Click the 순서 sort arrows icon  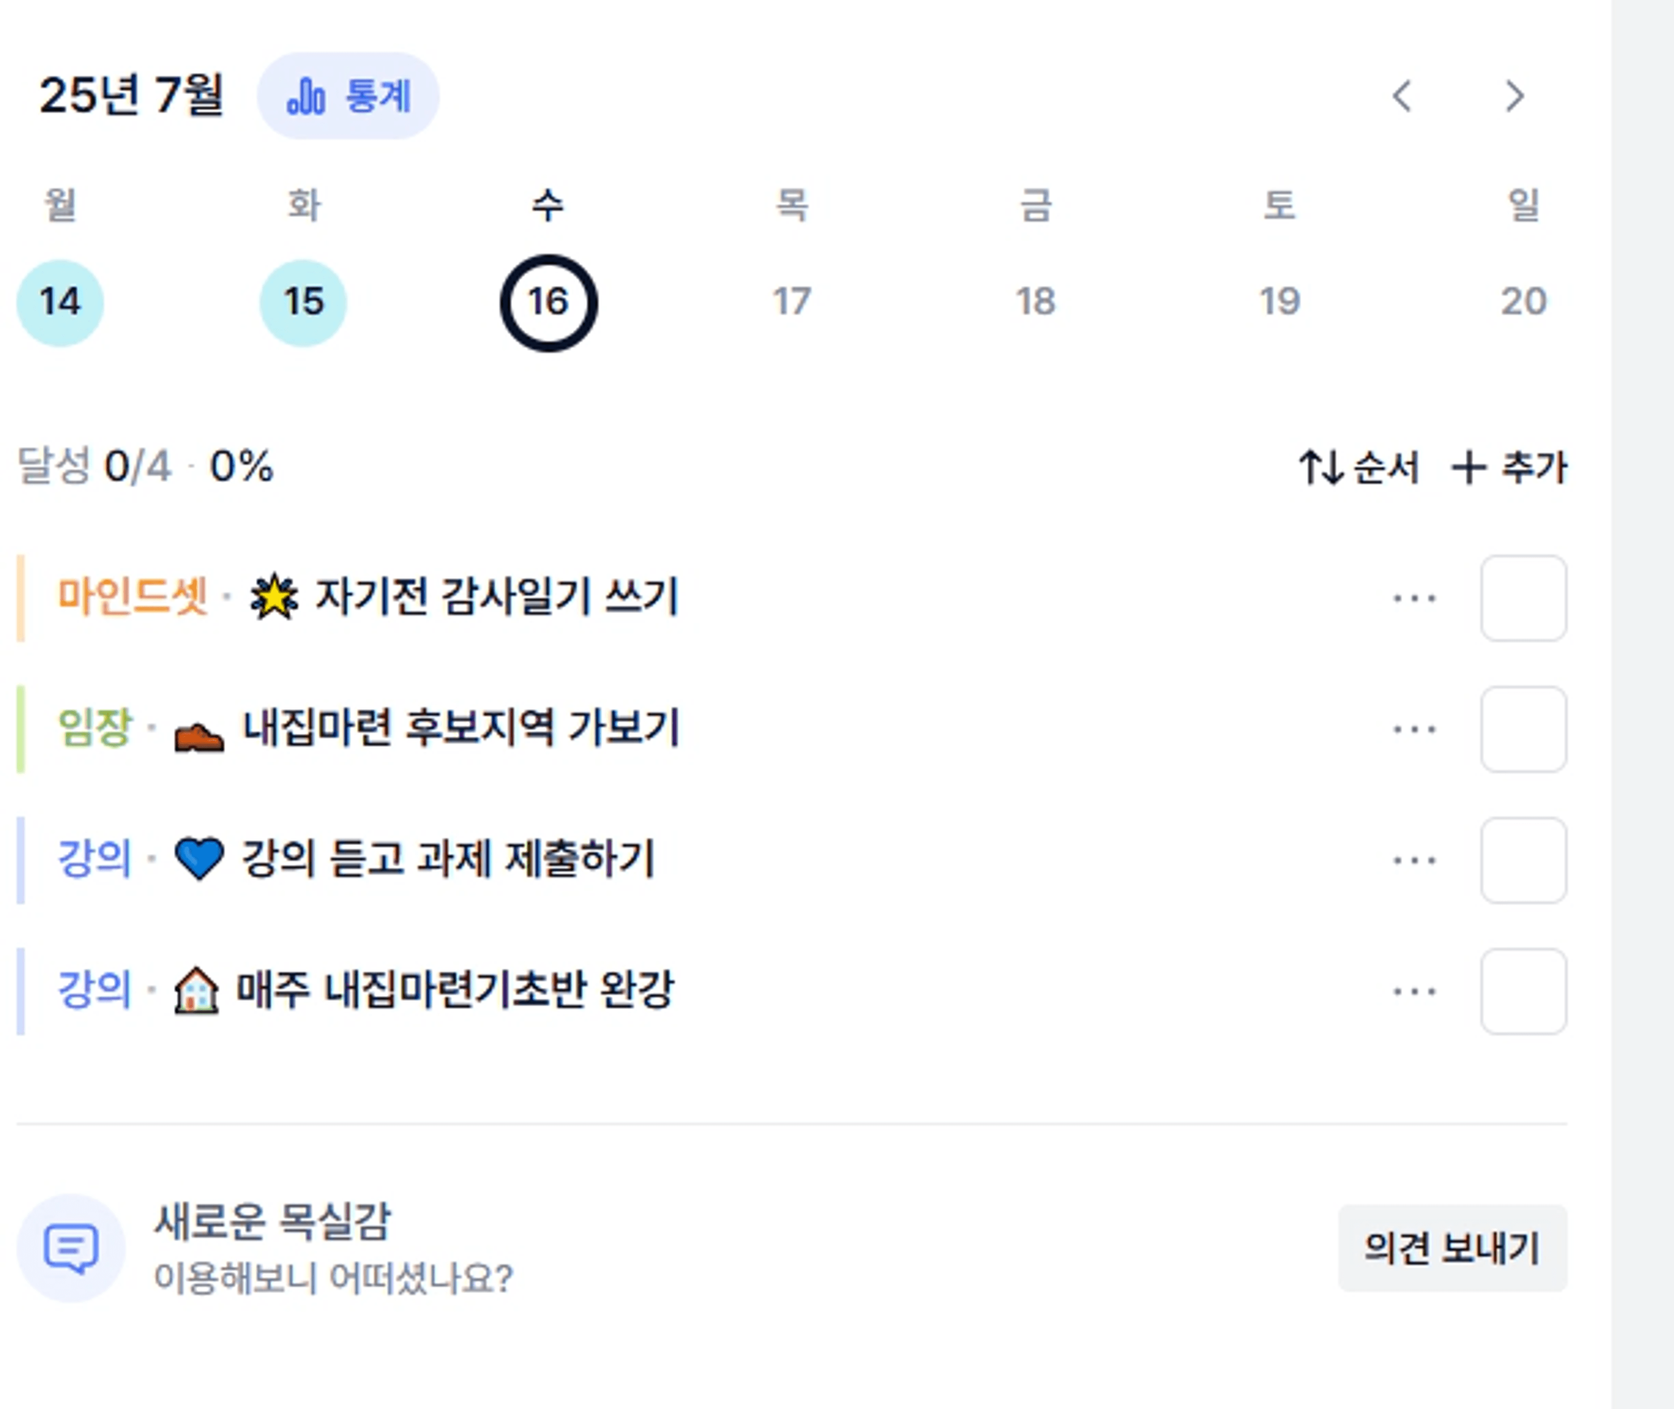point(1320,467)
